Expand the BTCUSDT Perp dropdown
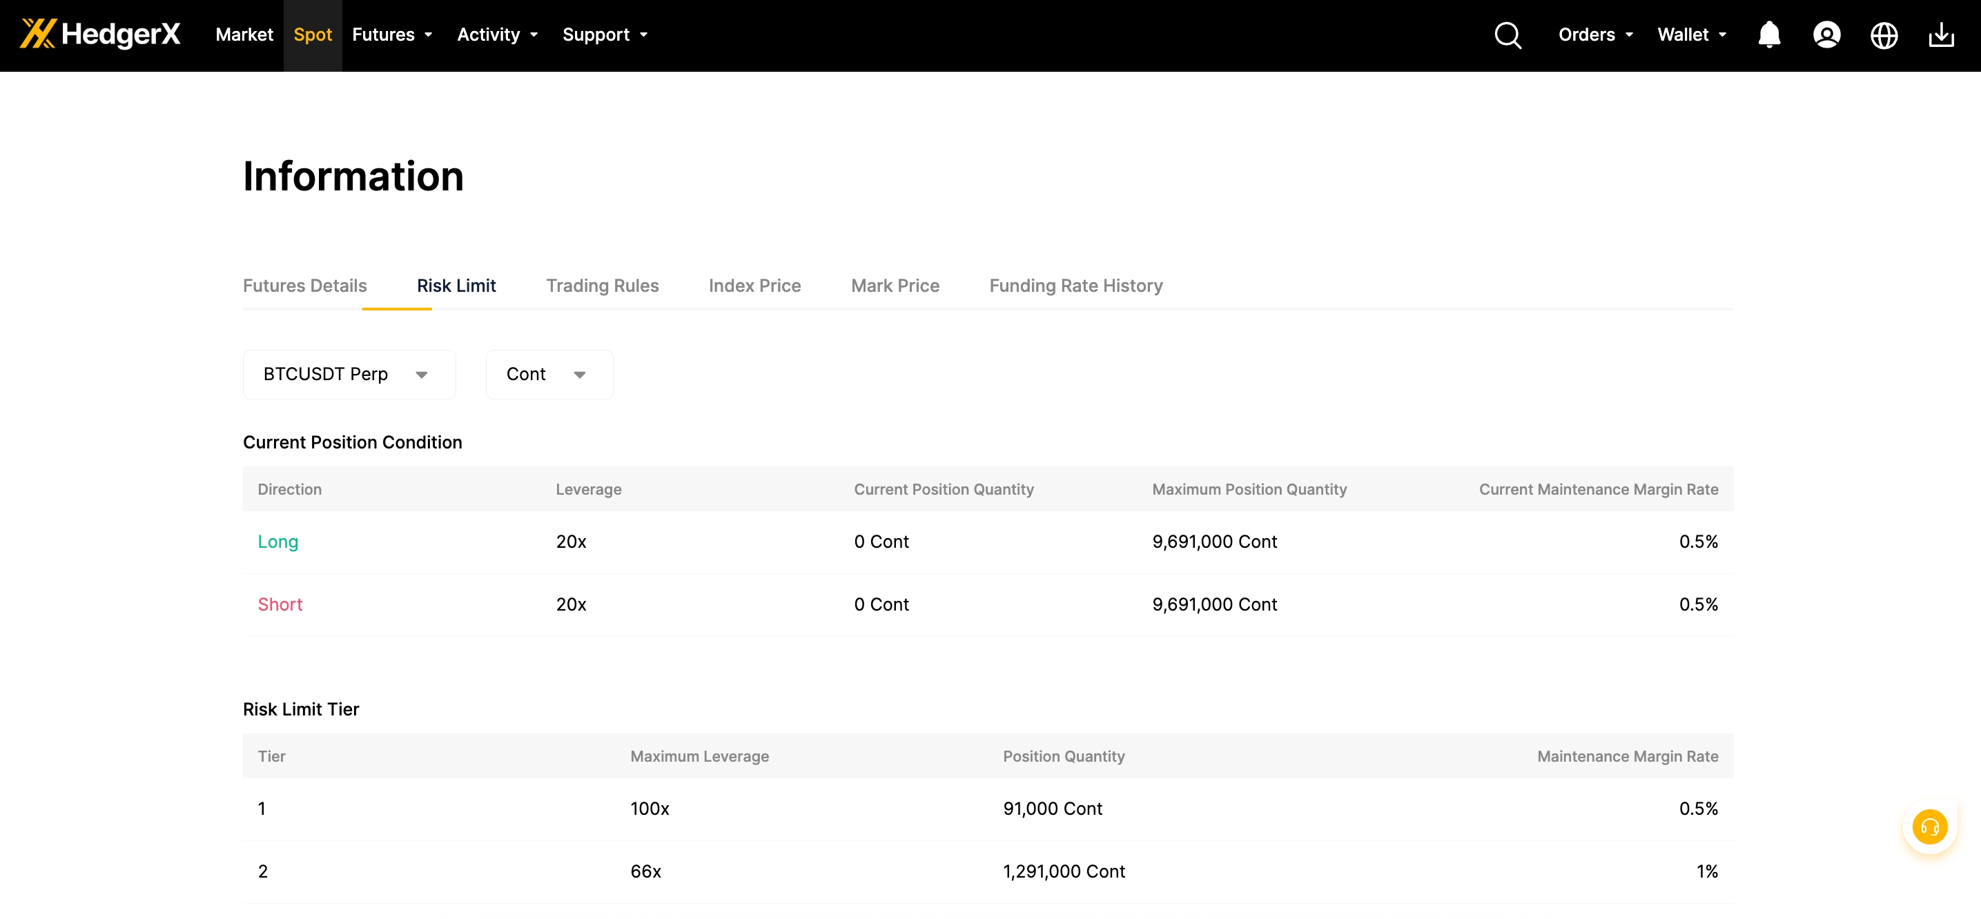The height and width of the screenshot is (919, 1981). point(349,374)
